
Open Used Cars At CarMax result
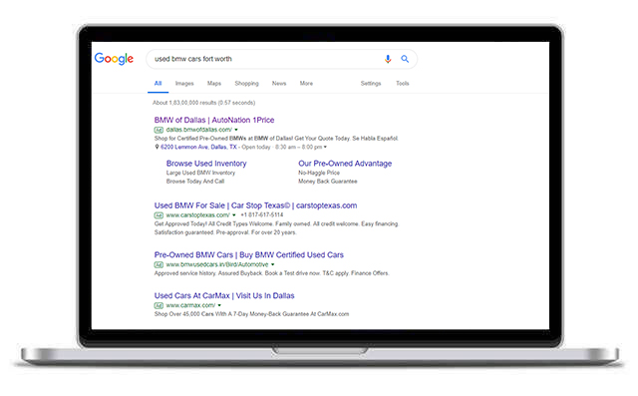(224, 296)
